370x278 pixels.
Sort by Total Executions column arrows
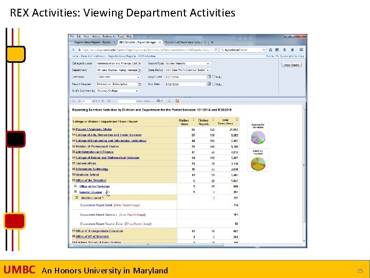click(x=237, y=119)
